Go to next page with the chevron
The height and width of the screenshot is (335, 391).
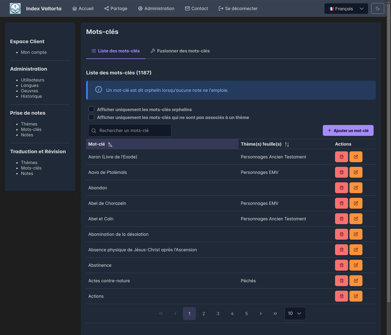click(x=261, y=314)
